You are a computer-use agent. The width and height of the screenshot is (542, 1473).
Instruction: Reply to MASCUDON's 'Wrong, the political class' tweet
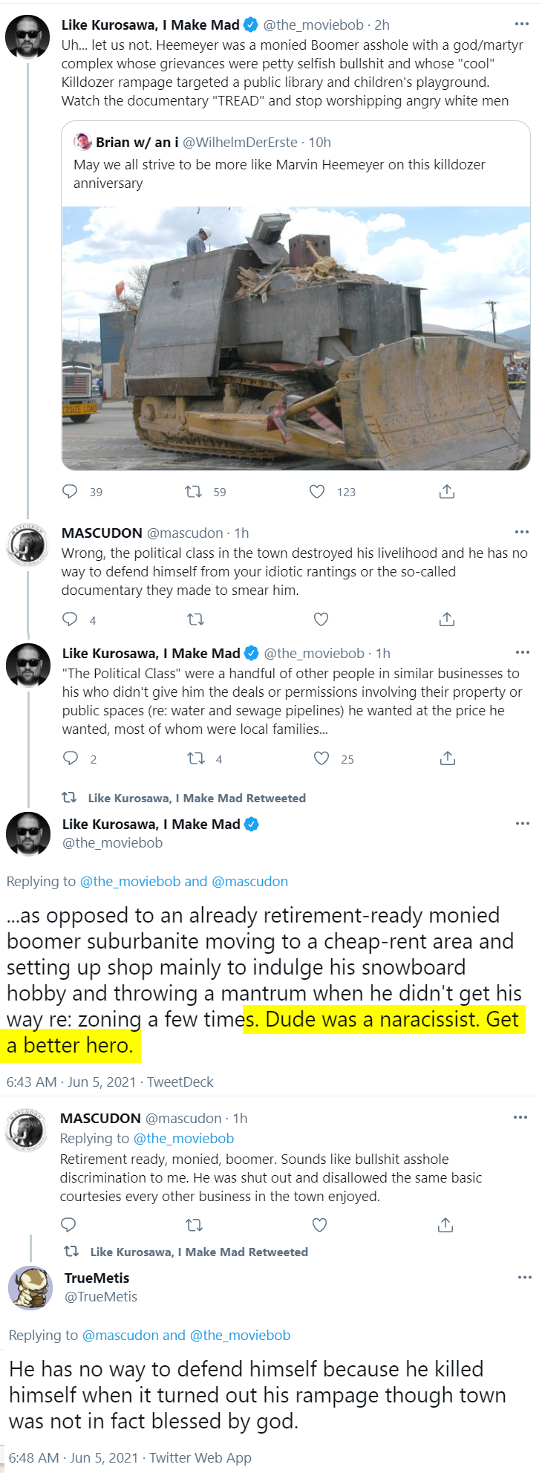70,619
